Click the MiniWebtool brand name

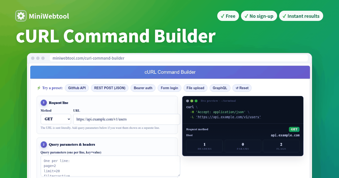pyautogui.click(x=49, y=16)
